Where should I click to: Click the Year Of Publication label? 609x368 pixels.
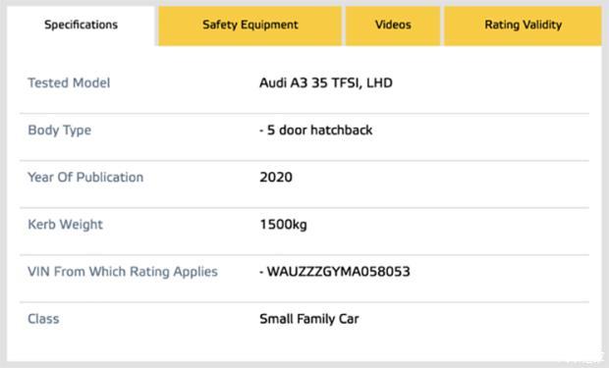coord(85,177)
